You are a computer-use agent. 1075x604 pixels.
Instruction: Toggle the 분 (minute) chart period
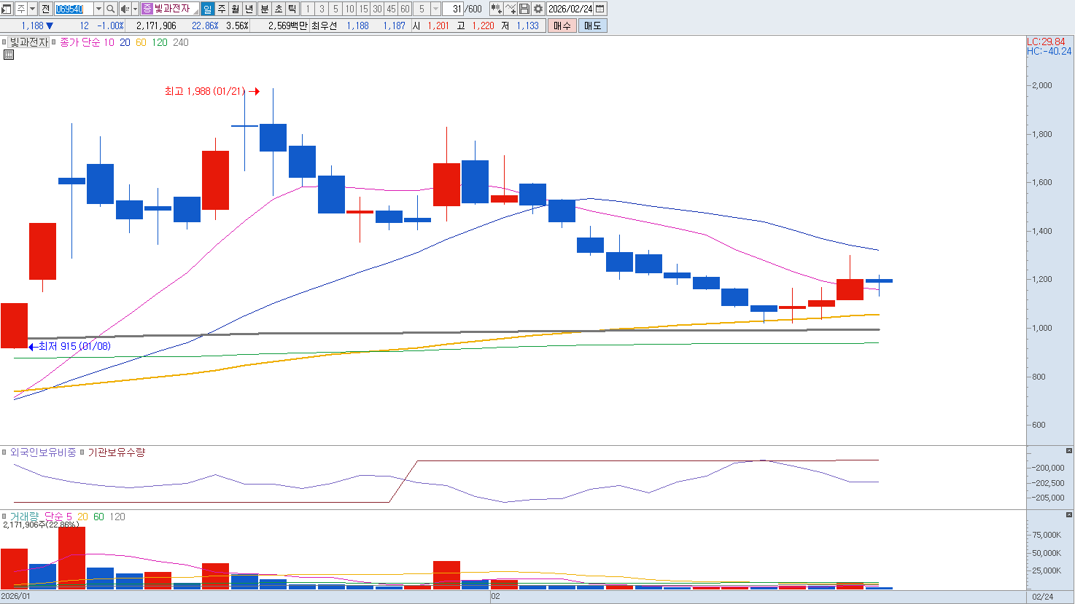click(264, 9)
